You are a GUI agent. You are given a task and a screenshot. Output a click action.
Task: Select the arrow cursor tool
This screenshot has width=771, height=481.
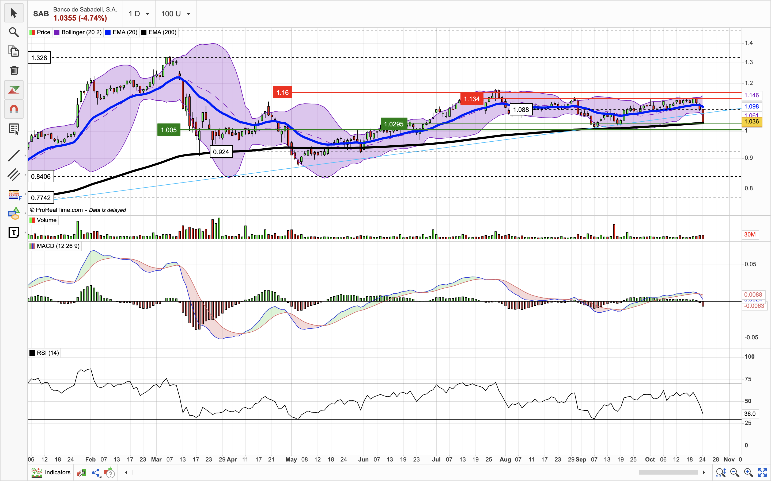[14, 13]
